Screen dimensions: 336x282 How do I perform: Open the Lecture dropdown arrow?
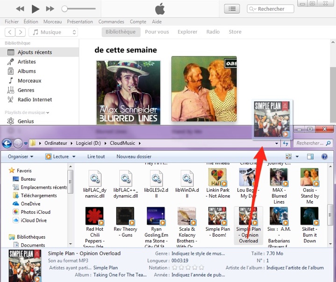[x=74, y=156]
